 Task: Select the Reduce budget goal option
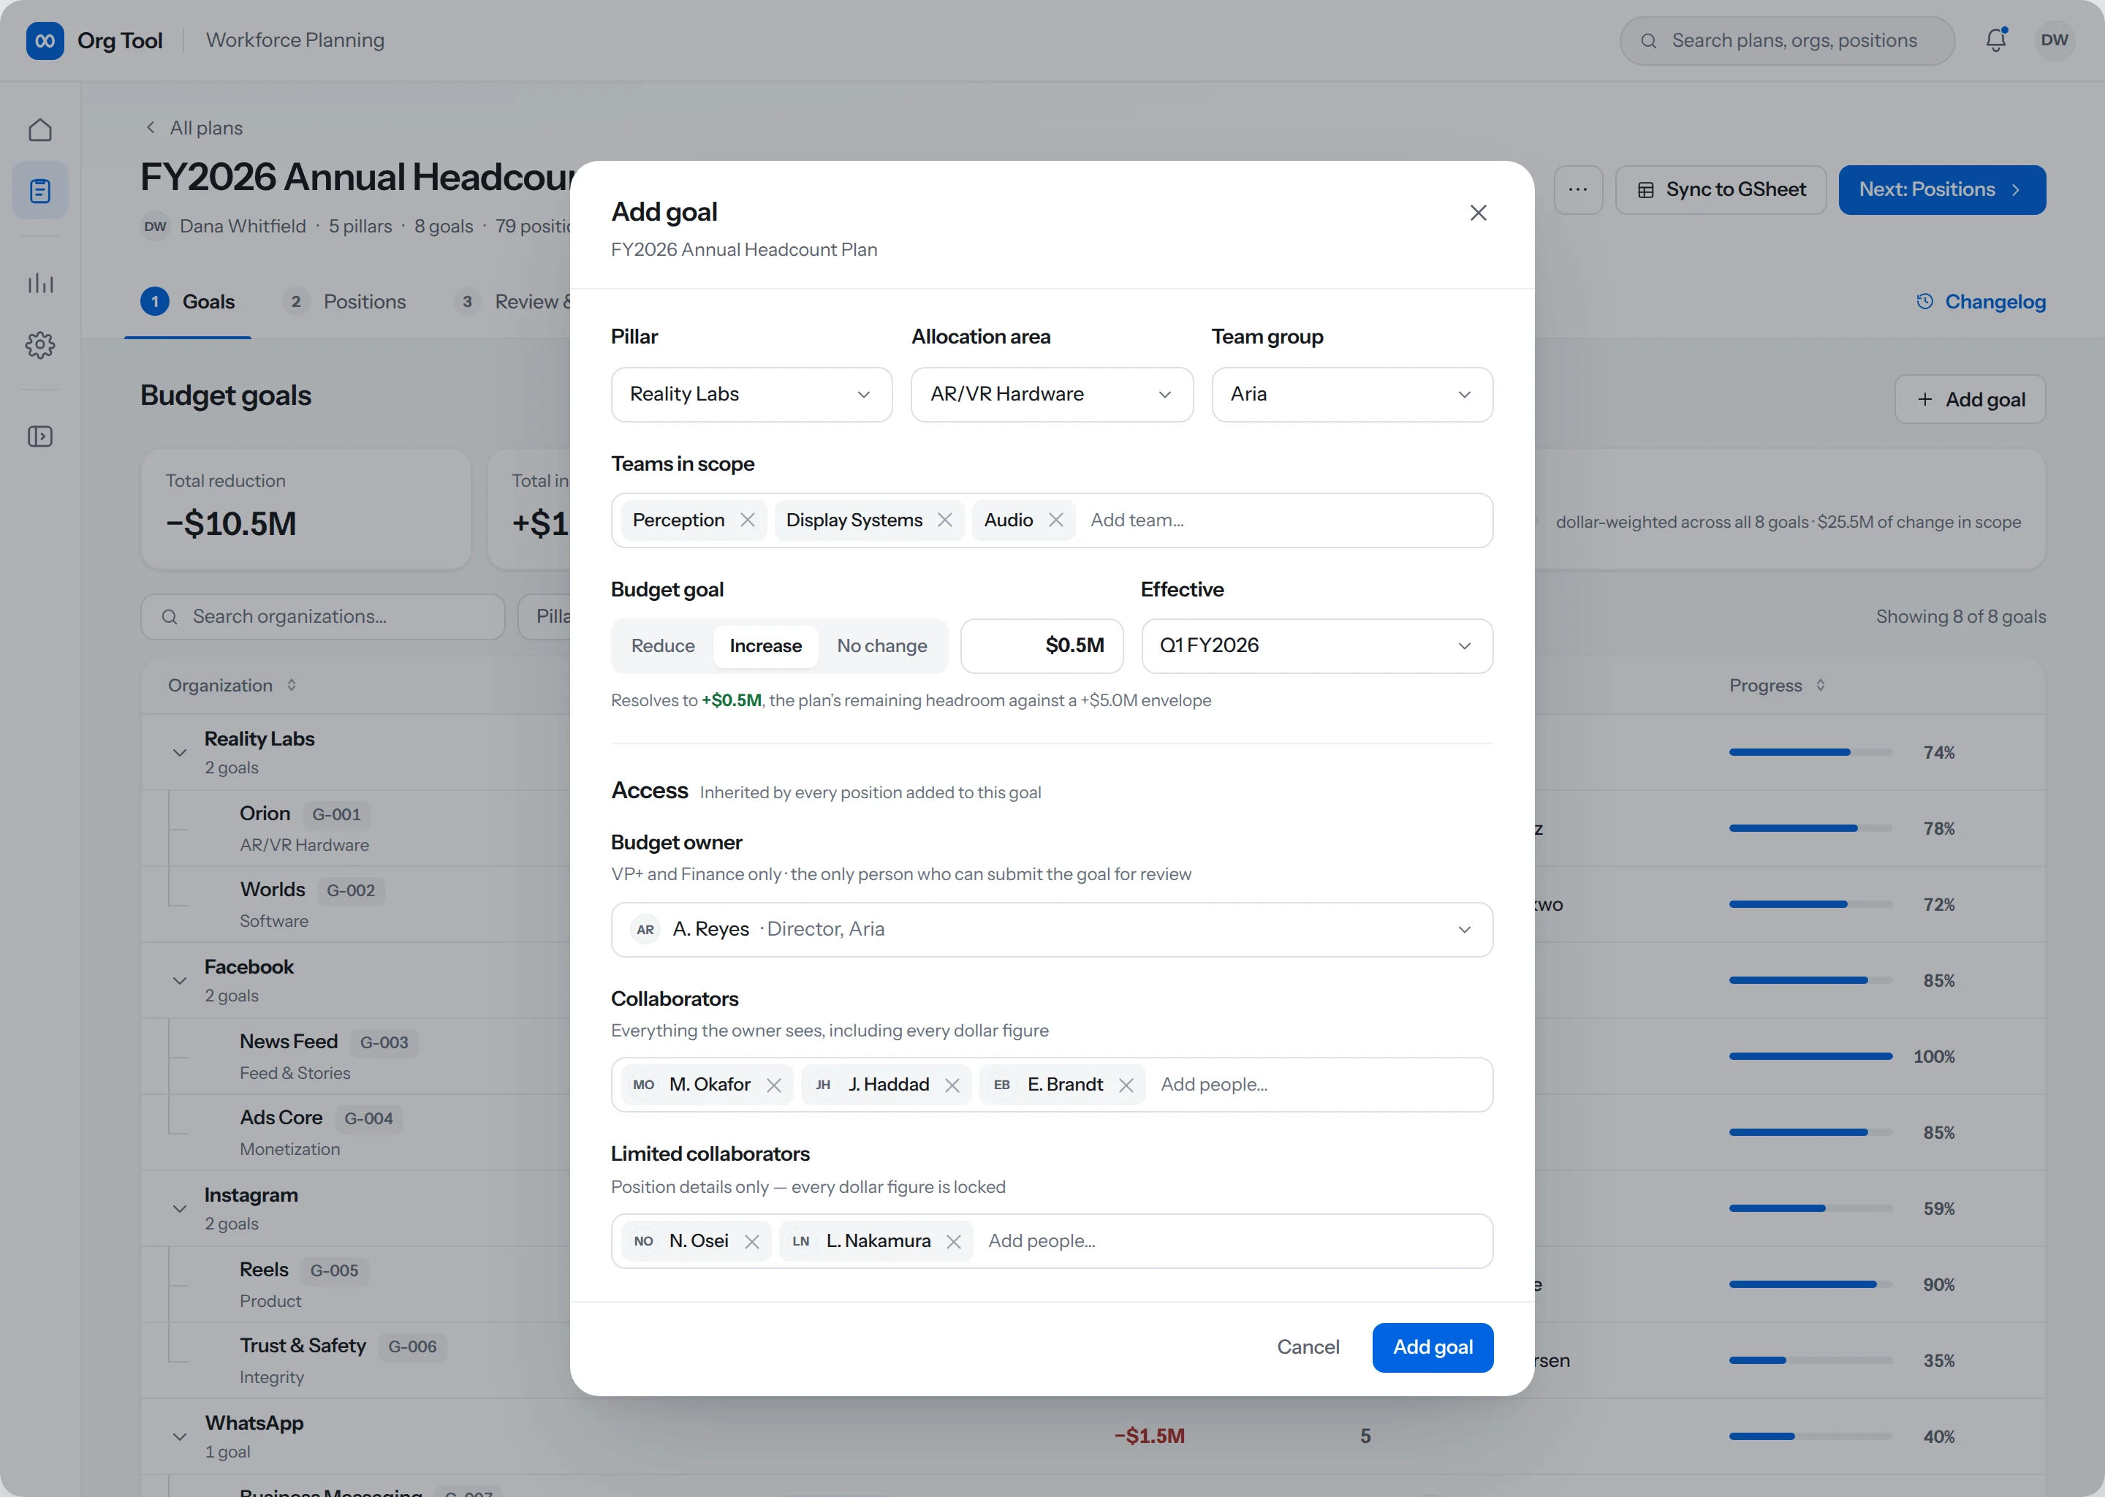click(663, 646)
